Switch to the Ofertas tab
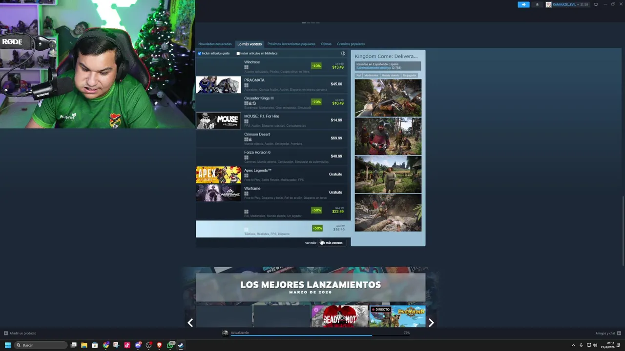Screen dimensions: 625x351 [x=326, y=44]
